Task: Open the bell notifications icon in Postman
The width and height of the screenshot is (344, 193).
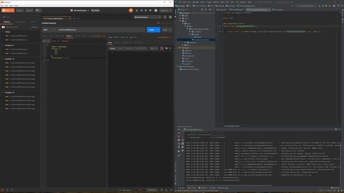Action: tap(146, 10)
